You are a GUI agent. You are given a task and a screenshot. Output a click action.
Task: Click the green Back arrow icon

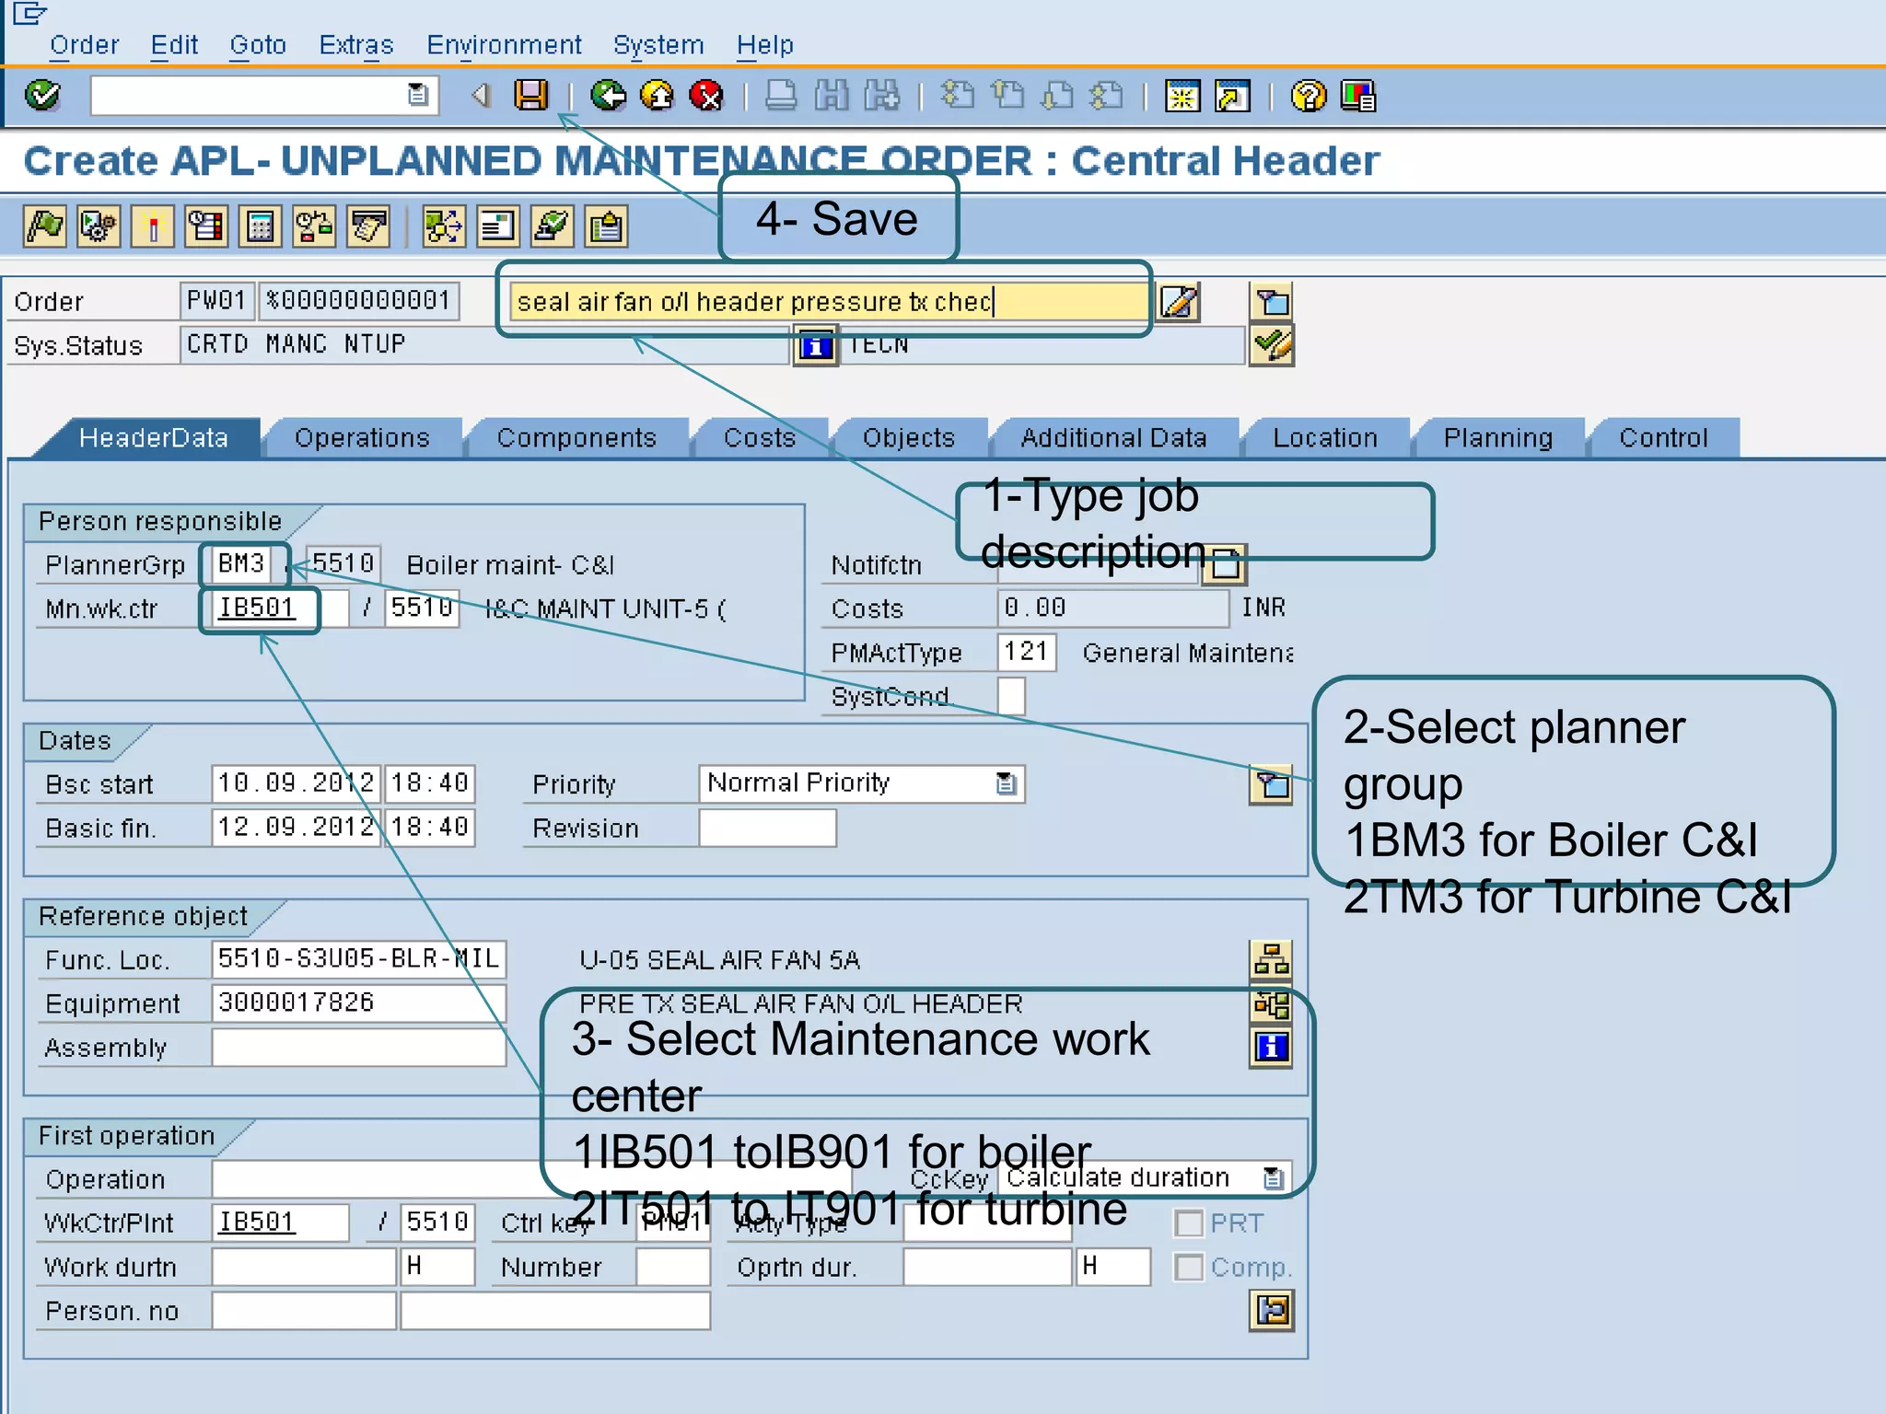[608, 95]
